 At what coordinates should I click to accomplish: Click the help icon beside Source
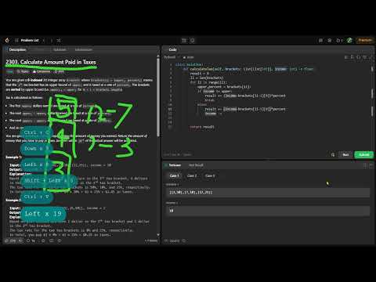click(x=183, y=240)
